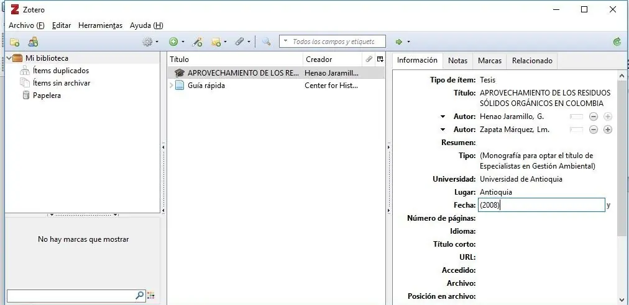Switch to the Notas tab
The height and width of the screenshot is (305, 629).
[457, 61]
